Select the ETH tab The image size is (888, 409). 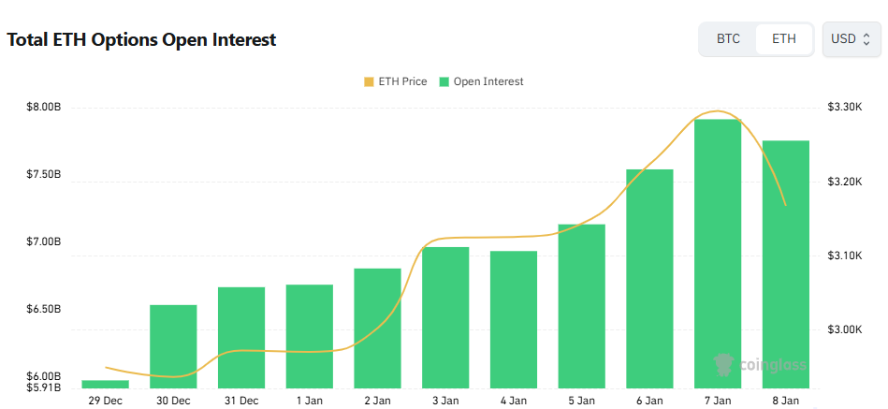point(784,39)
